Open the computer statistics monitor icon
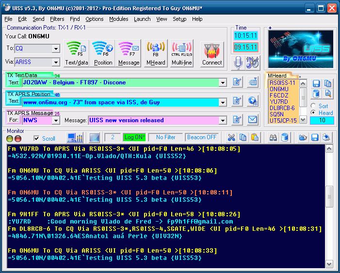Screen dimensions: 340x273 pyautogui.click(x=75, y=138)
